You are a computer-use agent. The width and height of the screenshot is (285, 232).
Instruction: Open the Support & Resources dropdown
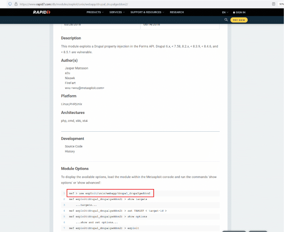coord(147,12)
